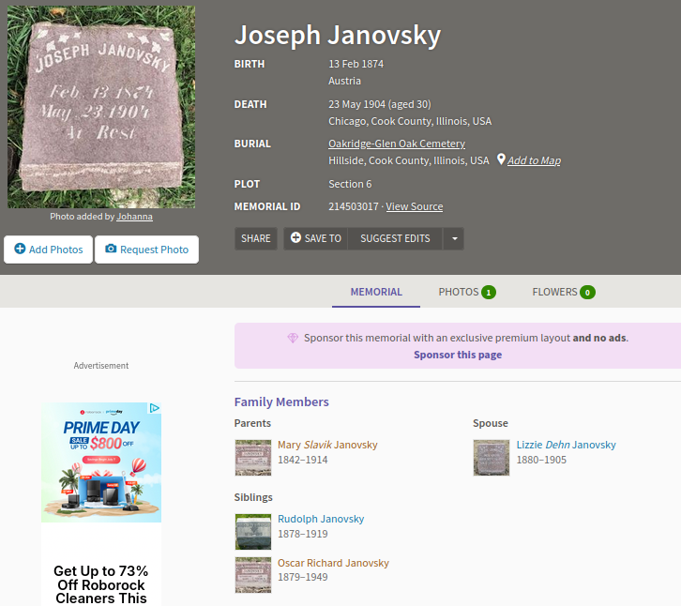
Task: Click Rudolph Janovsky's grave thumbnail
Action: click(x=252, y=531)
